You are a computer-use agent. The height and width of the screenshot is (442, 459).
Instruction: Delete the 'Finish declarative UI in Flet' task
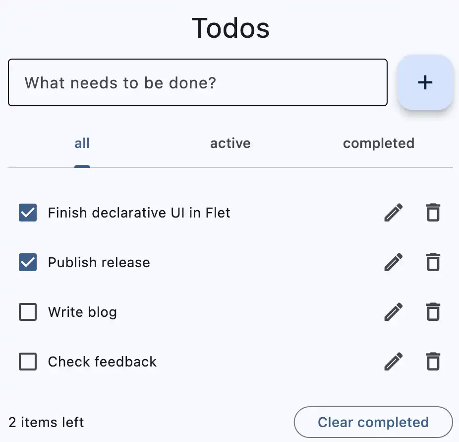433,213
